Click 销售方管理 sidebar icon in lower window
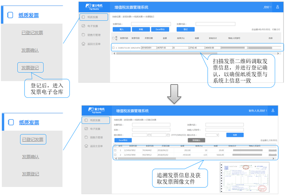 point(86,137)
